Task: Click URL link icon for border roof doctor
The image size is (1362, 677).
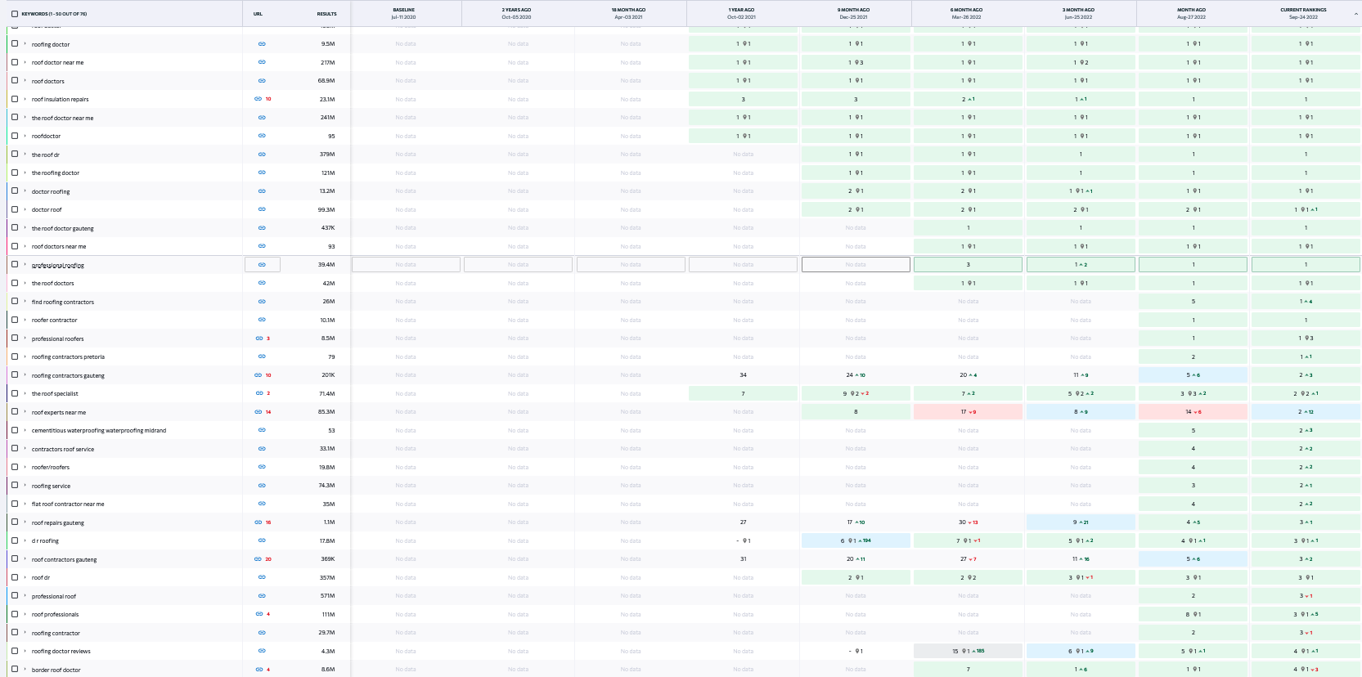Action: 258,670
